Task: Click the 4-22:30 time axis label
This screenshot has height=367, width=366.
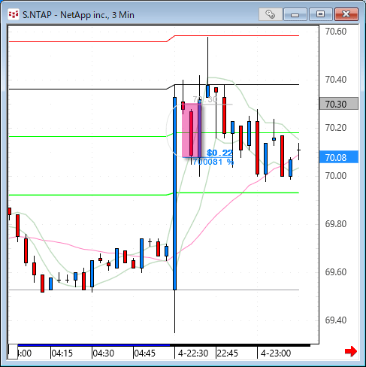Action: coord(193,353)
